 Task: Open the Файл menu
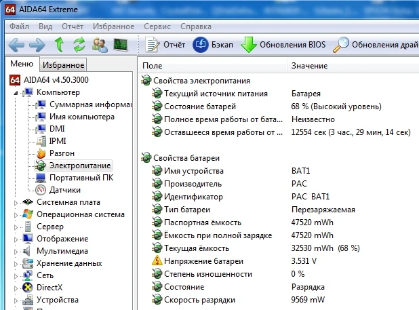(x=19, y=26)
